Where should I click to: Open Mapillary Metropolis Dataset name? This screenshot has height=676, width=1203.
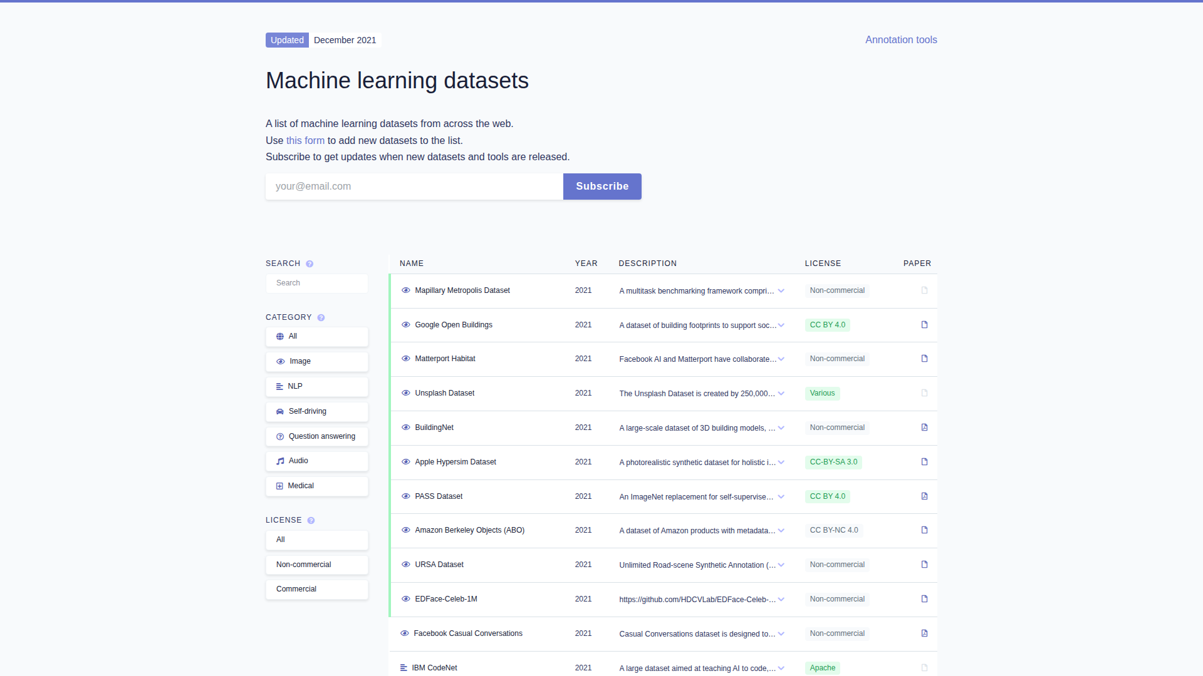pos(462,290)
